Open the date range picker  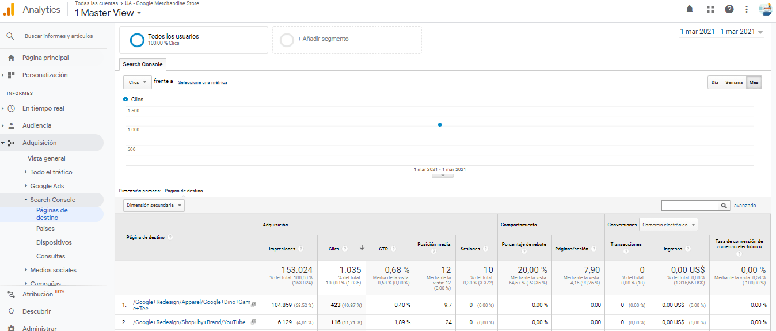point(722,32)
